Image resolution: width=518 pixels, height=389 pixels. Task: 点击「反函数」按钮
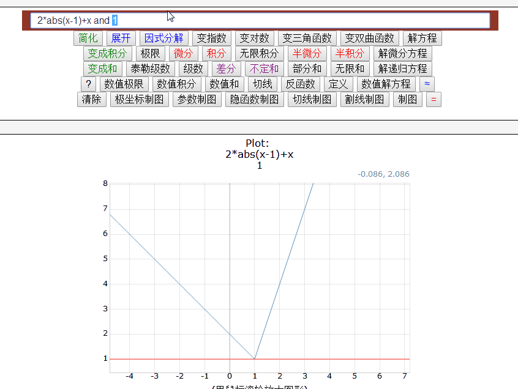click(298, 84)
